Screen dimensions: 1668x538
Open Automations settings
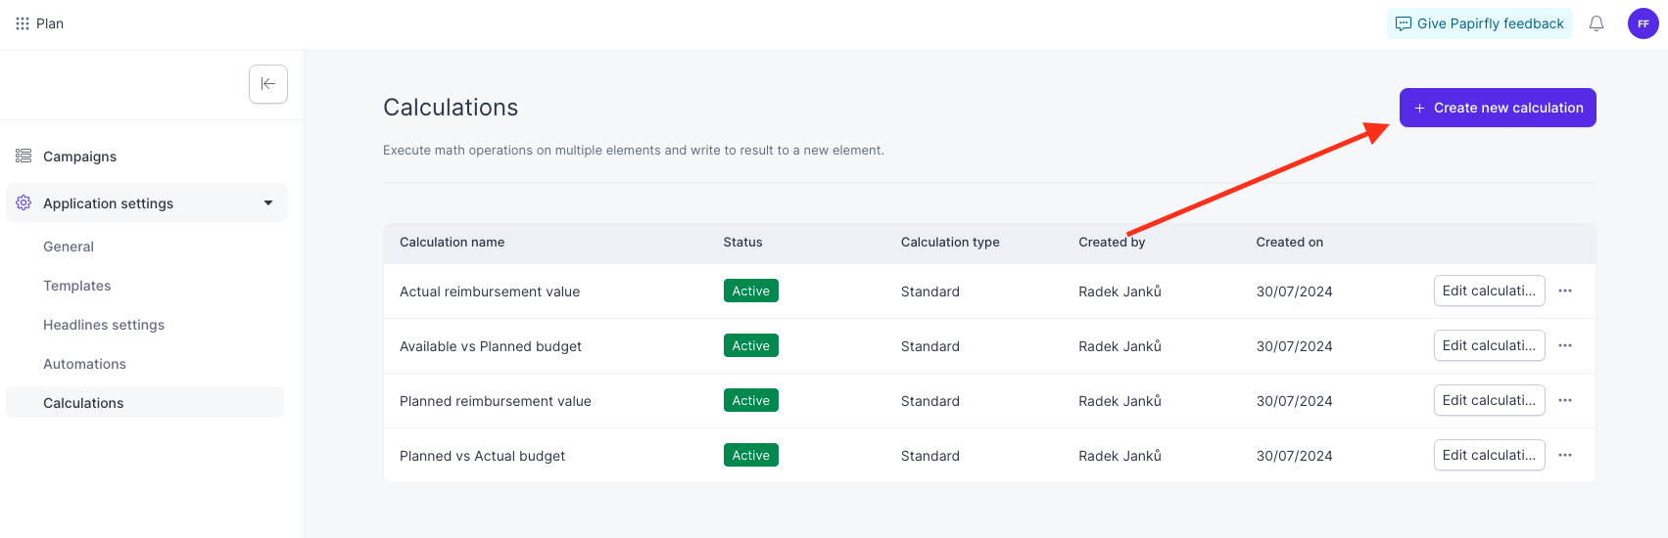tap(84, 364)
